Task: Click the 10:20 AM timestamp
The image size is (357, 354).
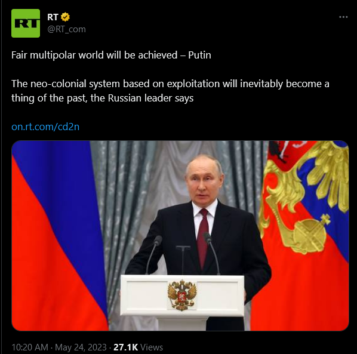Action: pyautogui.click(x=30, y=347)
